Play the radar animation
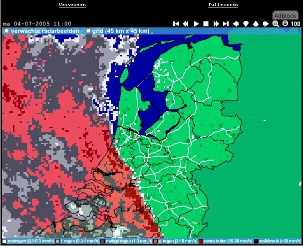Image resolution: width=303 pixels, height=246 pixels. tap(196, 24)
